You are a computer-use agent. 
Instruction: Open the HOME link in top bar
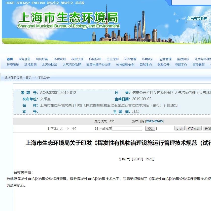click(x=10, y=3)
